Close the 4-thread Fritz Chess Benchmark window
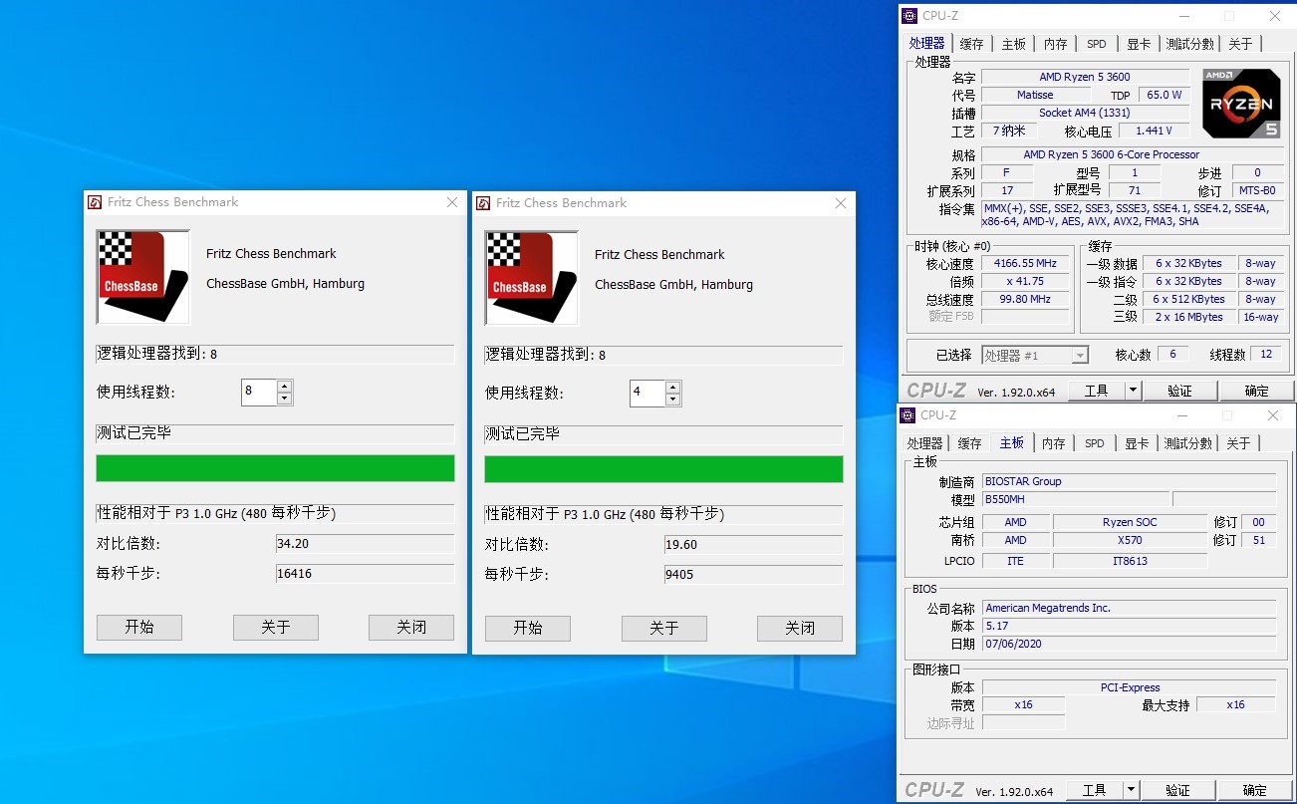The image size is (1297, 804). 841,203
